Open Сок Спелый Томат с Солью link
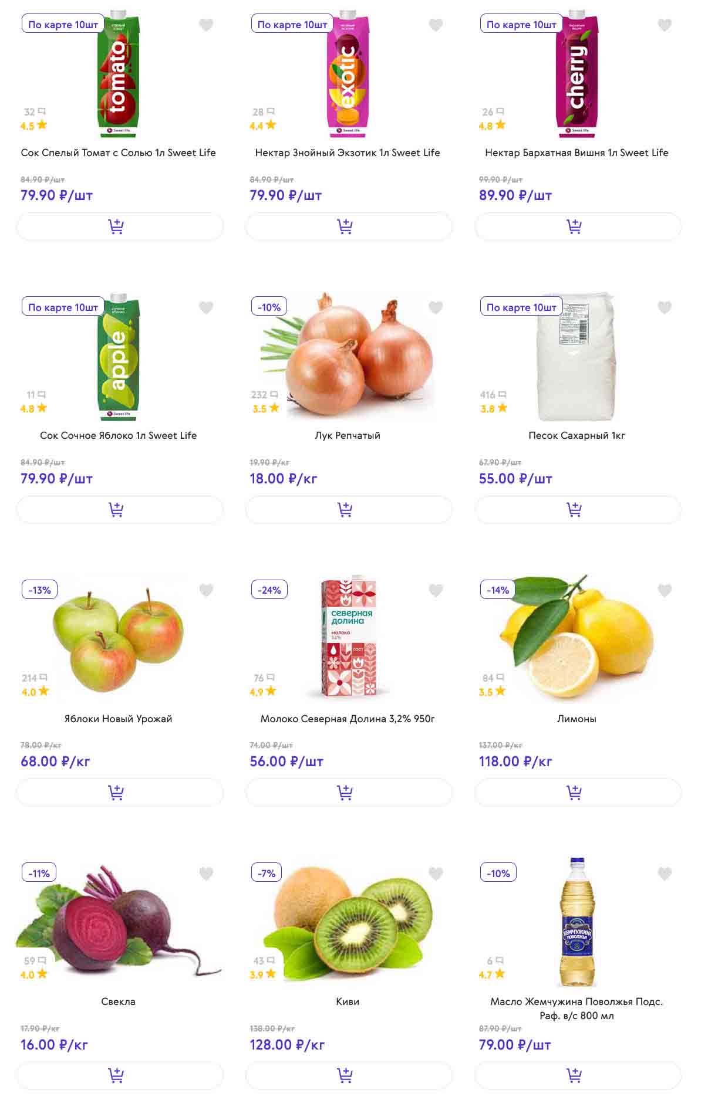This screenshot has height=1100, width=708. (x=118, y=153)
